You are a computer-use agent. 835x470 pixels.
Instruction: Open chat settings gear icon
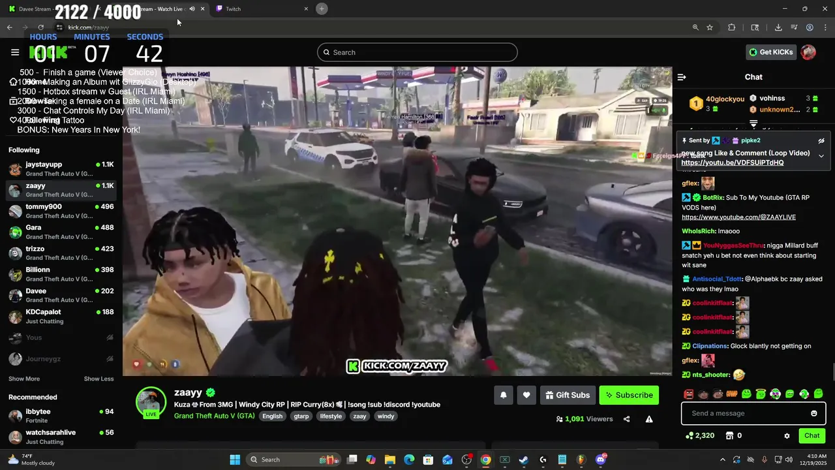click(x=787, y=435)
